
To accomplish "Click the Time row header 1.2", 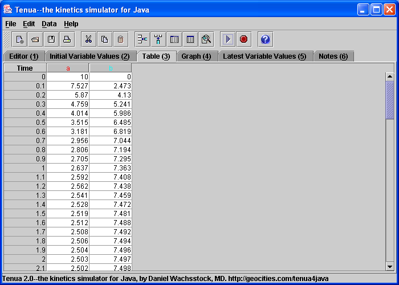I will pyautogui.click(x=25, y=186).
